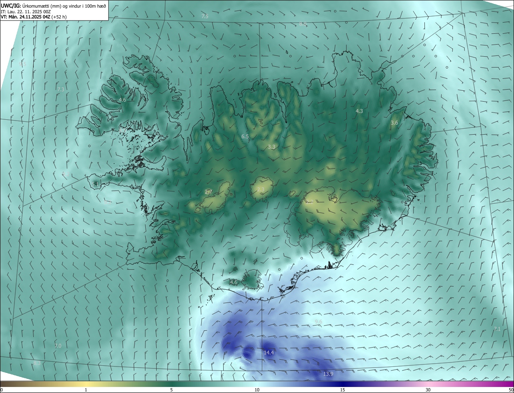This screenshot has width=514, height=393.
Task: Click the 9.6 value label south-east of the coast
Action: (x=318, y=321)
